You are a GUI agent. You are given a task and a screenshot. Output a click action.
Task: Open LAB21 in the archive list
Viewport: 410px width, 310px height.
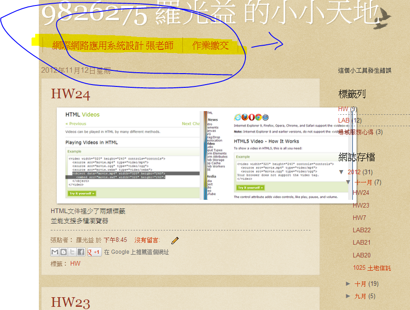tap(362, 242)
